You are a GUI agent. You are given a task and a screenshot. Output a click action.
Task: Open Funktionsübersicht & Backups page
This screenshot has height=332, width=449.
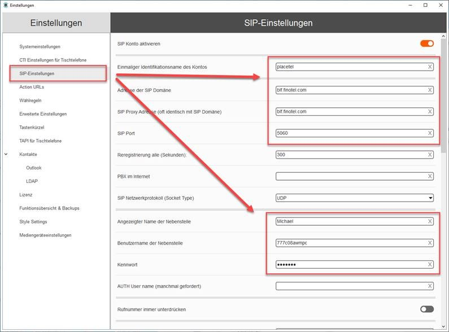tap(49, 208)
